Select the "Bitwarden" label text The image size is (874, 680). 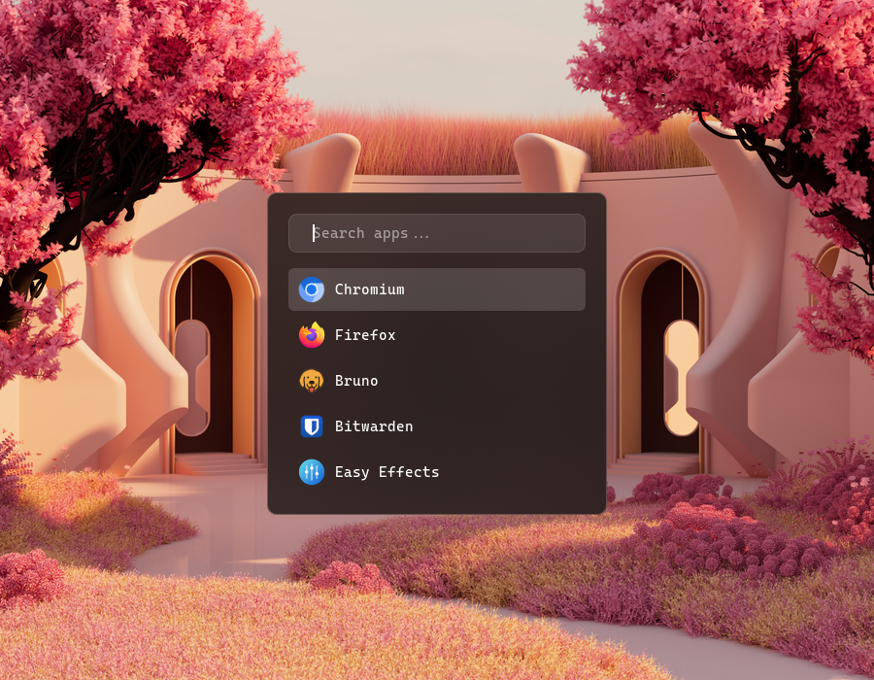click(x=374, y=426)
